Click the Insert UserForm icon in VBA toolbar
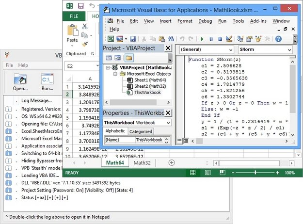 click(x=120, y=39)
